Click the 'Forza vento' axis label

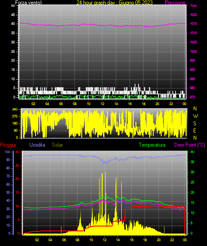(28, 3)
